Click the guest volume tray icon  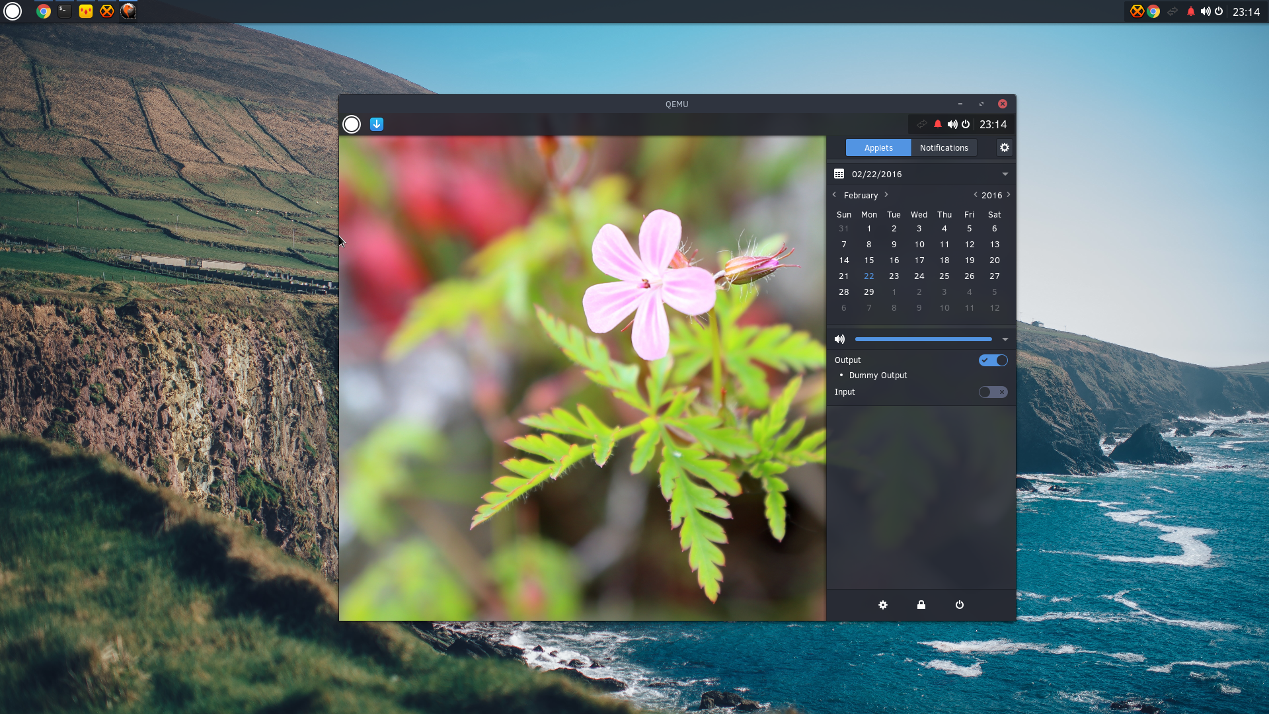click(952, 124)
